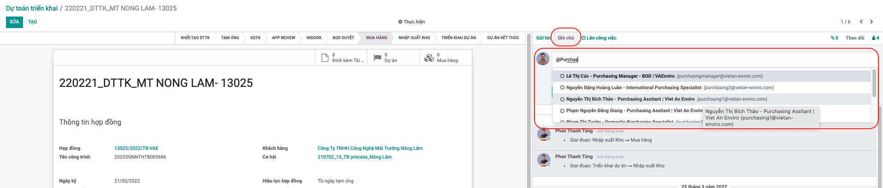Screen dimensions: 883x188
Task: Select MUA HÀNG stage
Action: [x=377, y=38]
